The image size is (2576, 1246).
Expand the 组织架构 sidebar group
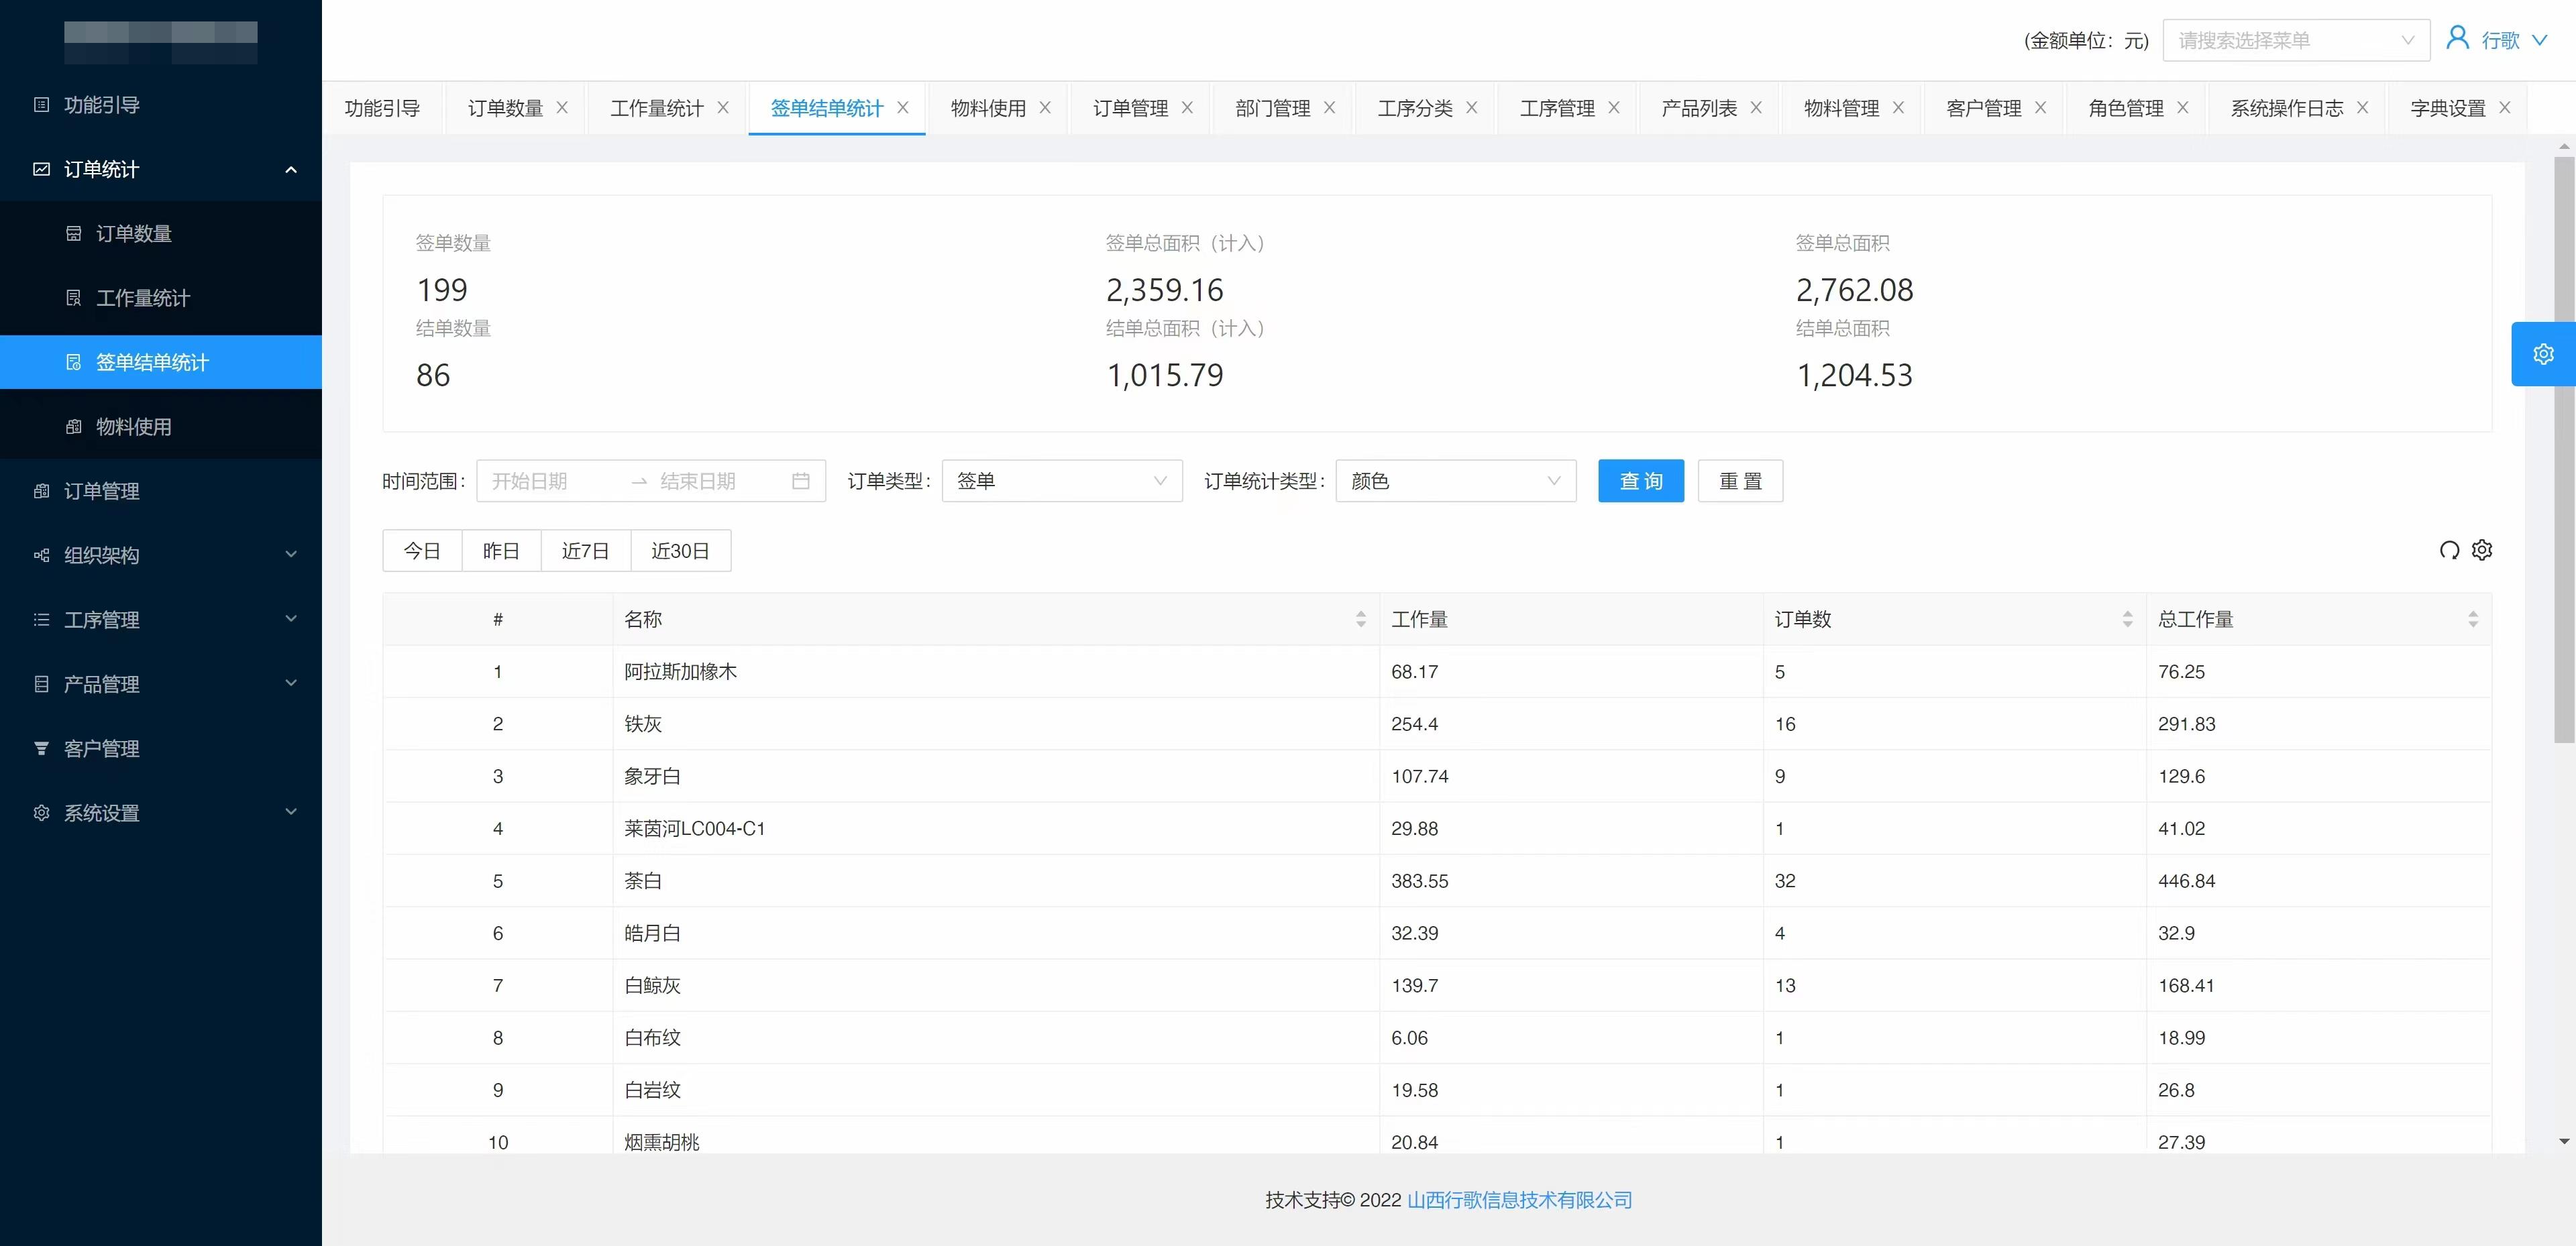tap(291, 554)
